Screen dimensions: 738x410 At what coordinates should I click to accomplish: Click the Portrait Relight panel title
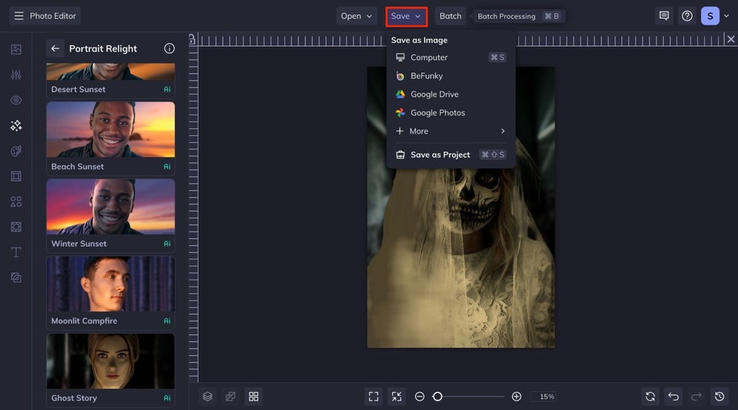(103, 48)
